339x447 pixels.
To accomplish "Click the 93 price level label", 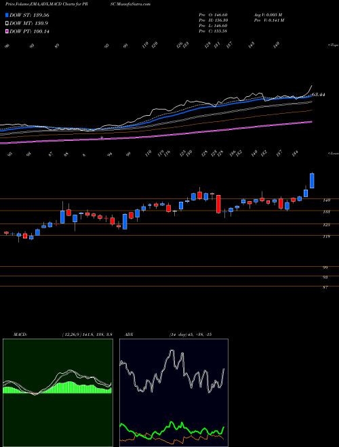I will 325,277.
